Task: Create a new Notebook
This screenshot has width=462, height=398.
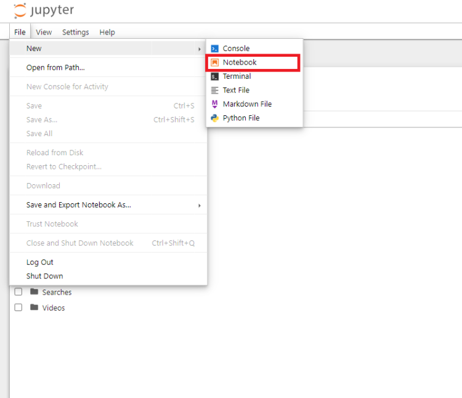Action: click(x=254, y=62)
